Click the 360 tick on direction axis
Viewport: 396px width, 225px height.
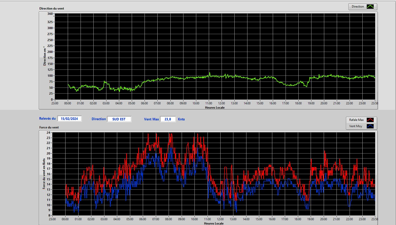[x=50, y=14]
